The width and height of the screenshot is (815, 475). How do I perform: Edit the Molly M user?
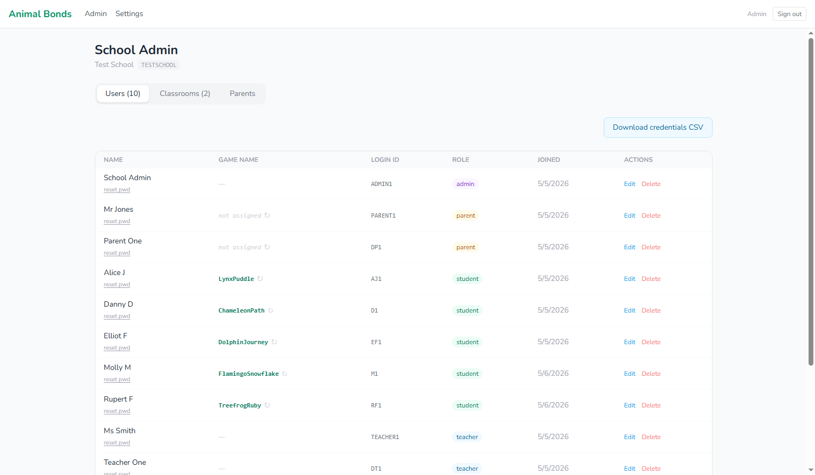pos(629,374)
